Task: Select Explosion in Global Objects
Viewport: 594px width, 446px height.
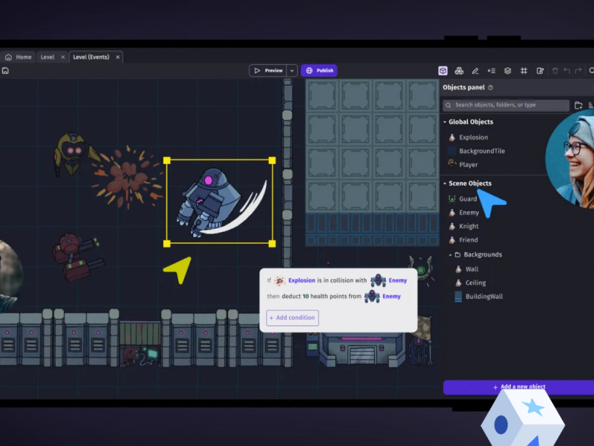Action: (474, 138)
